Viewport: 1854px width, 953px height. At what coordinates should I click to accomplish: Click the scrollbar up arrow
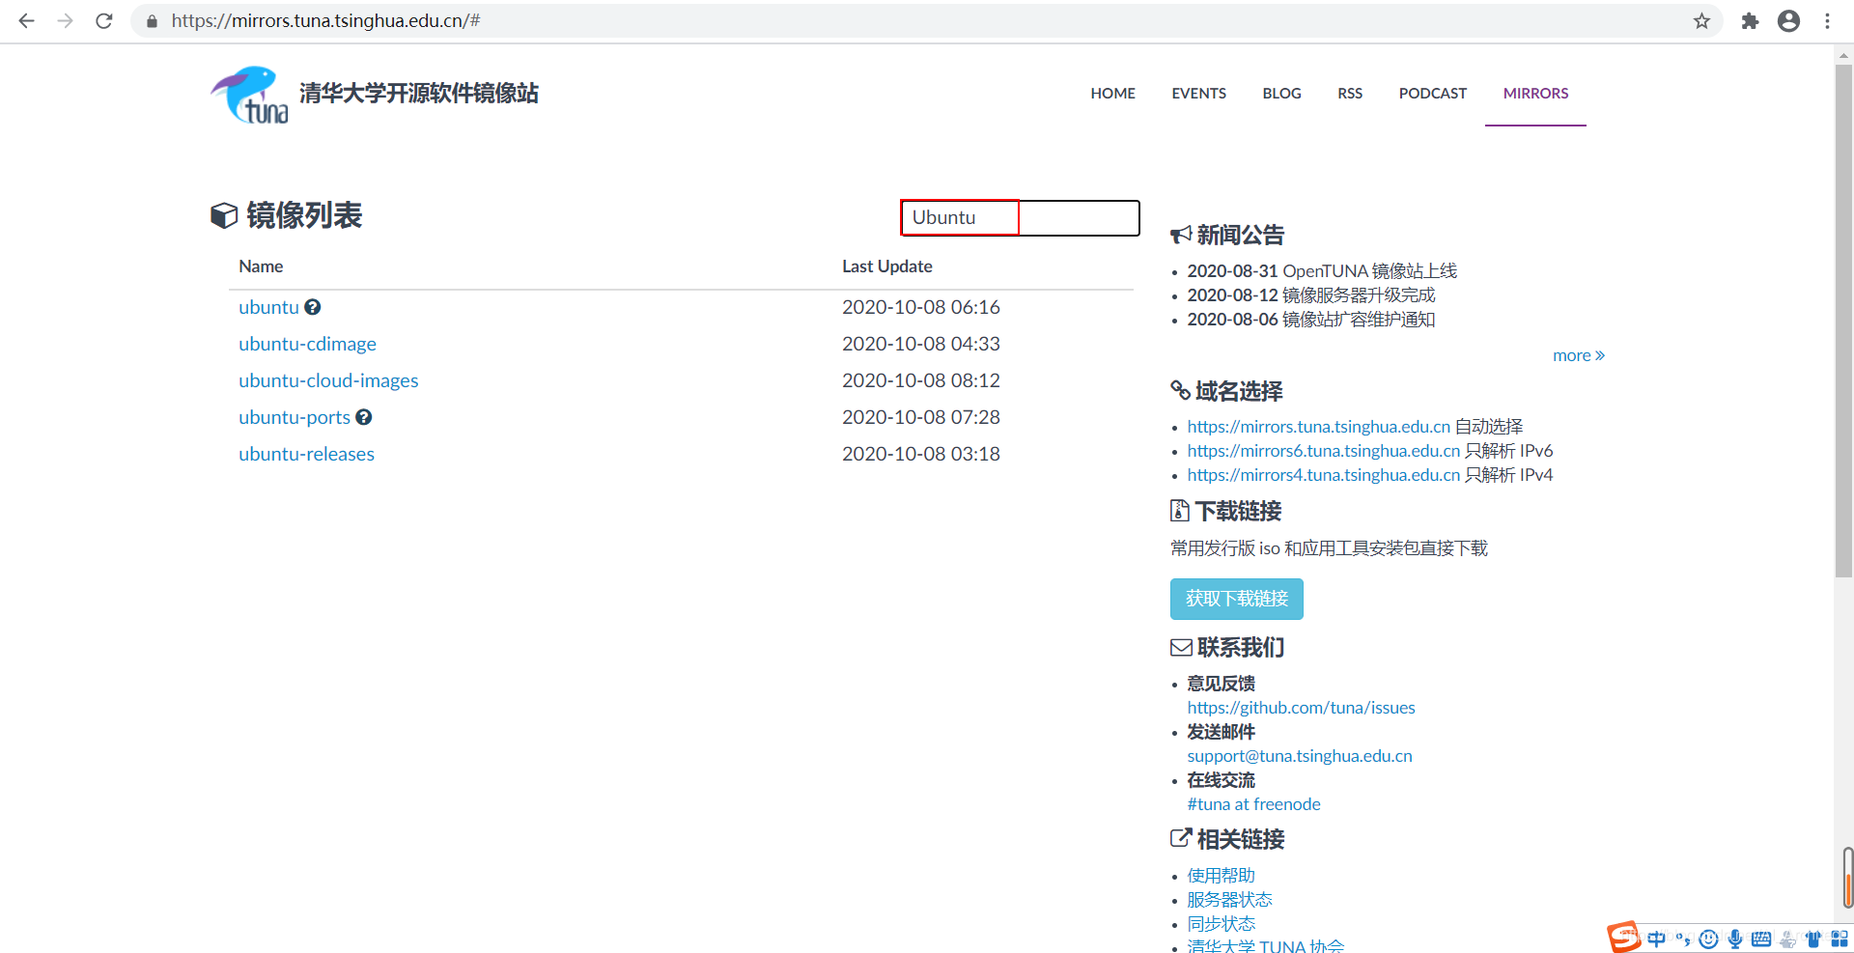[x=1843, y=54]
